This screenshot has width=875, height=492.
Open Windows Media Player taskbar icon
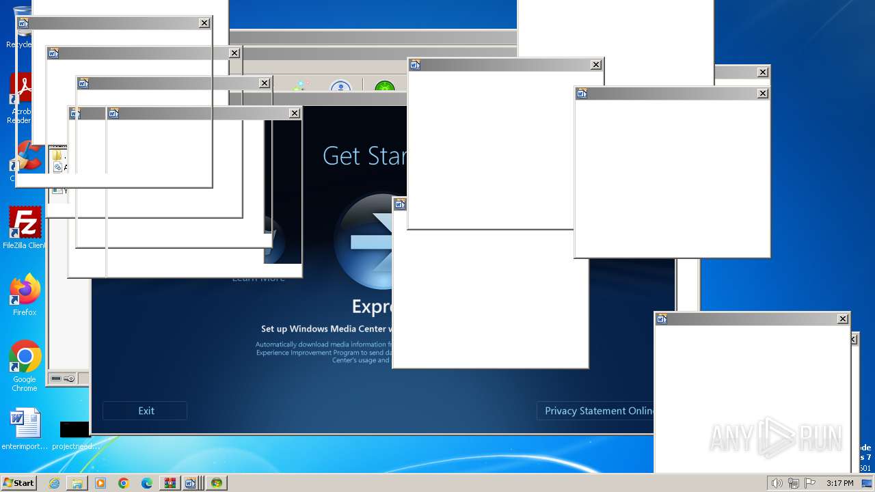click(x=100, y=483)
